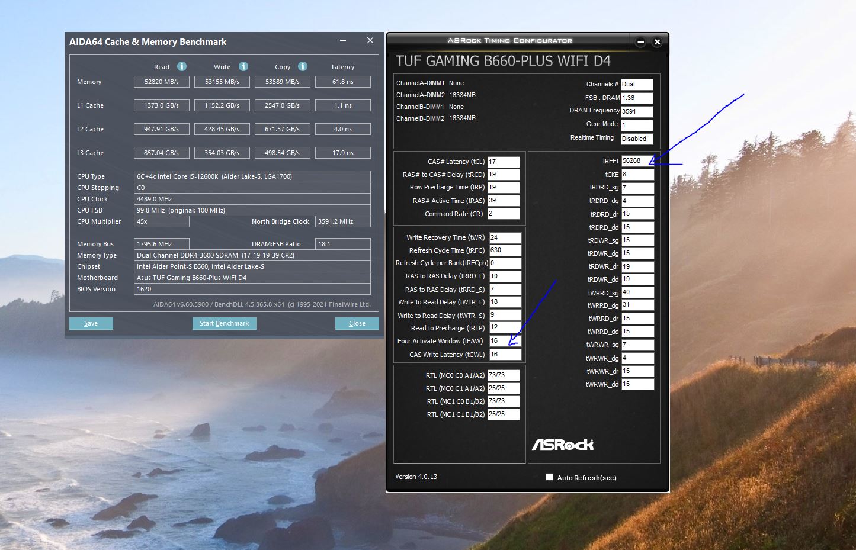The width and height of the screenshot is (856, 550).
Task: Select the L2 Cache Write value 428.45 GB/s
Action: click(x=222, y=129)
